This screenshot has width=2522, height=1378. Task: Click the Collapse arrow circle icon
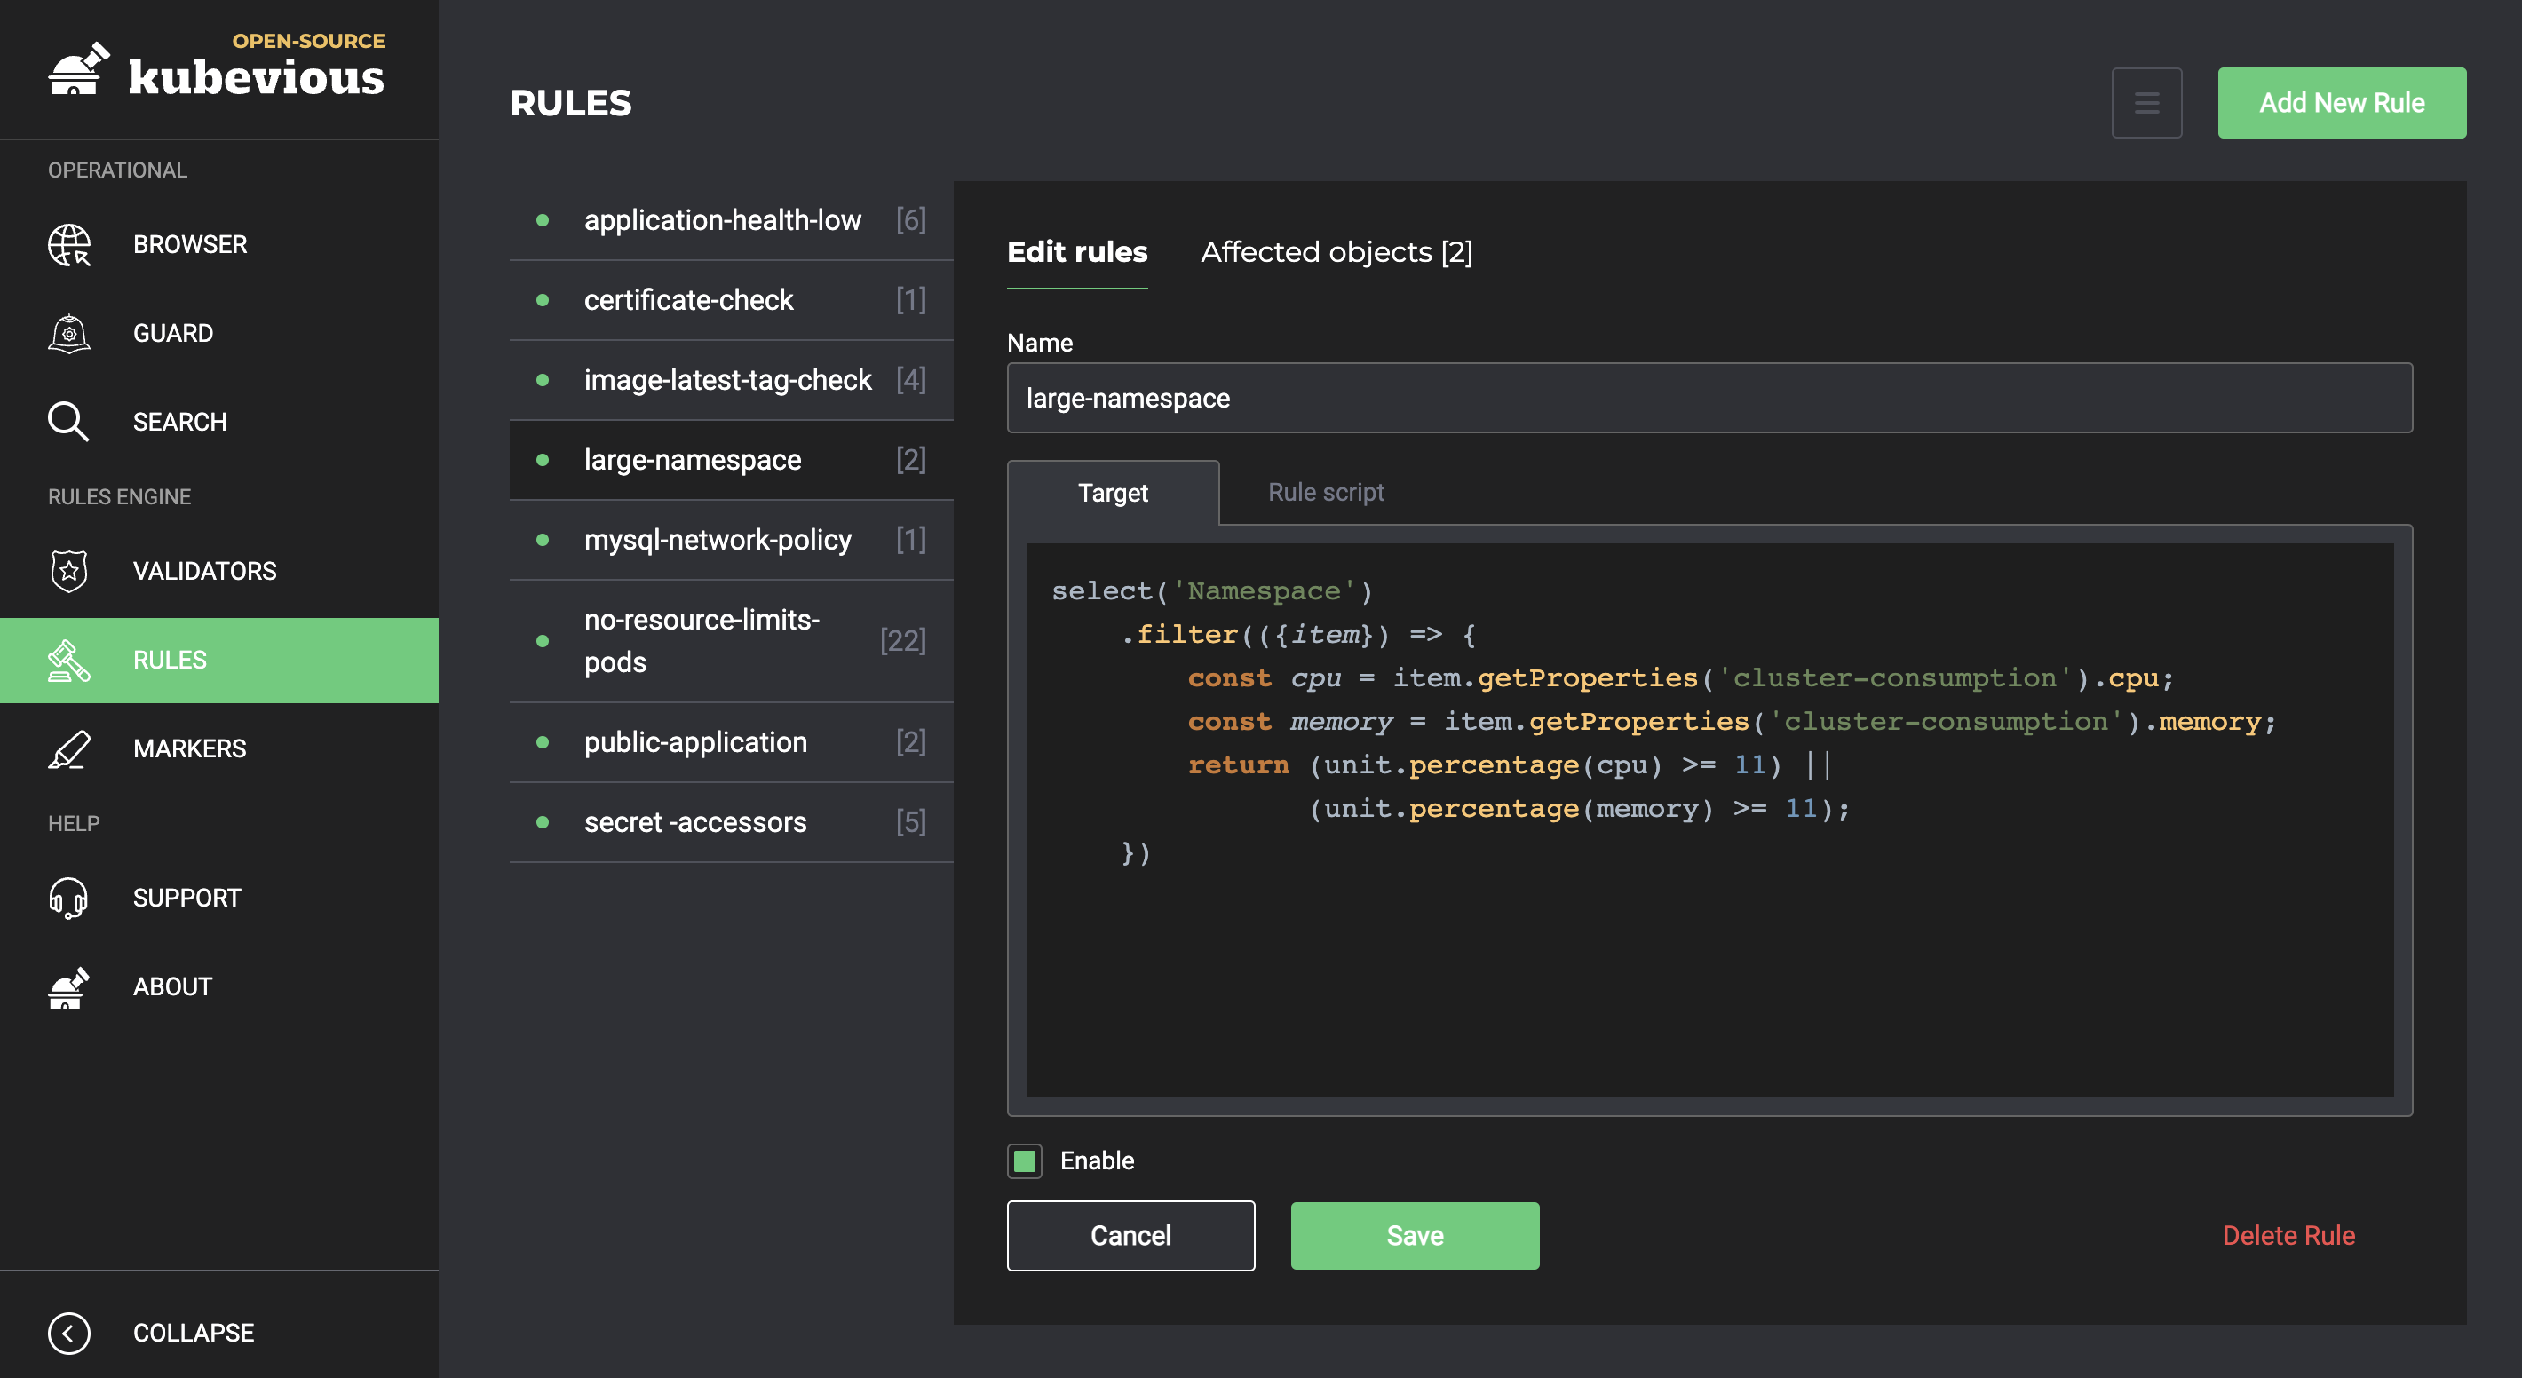[x=68, y=1333]
